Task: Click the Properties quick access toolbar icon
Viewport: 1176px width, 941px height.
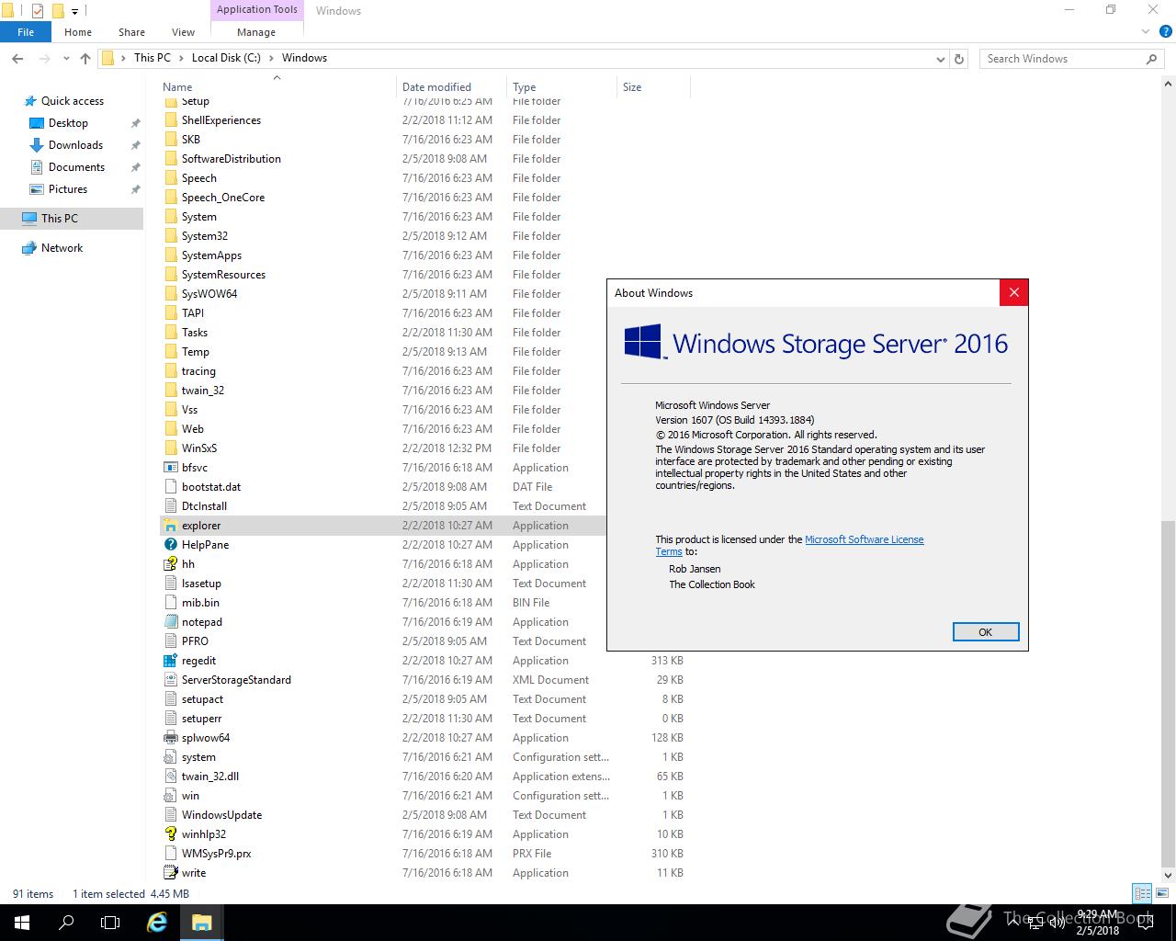Action: pyautogui.click(x=38, y=11)
